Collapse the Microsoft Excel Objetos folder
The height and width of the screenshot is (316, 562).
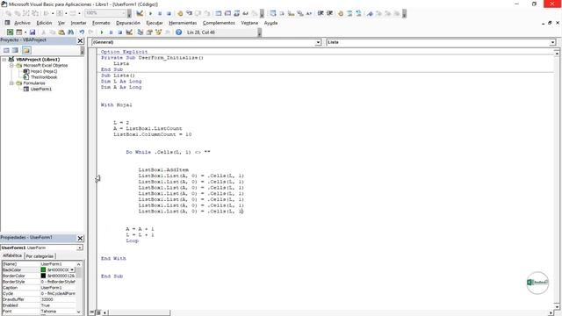[x=11, y=66]
